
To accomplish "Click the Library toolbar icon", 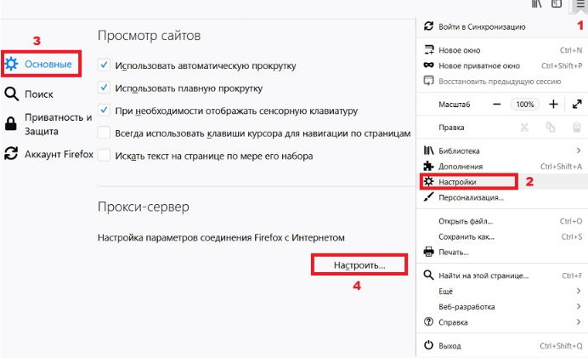I will [x=536, y=4].
